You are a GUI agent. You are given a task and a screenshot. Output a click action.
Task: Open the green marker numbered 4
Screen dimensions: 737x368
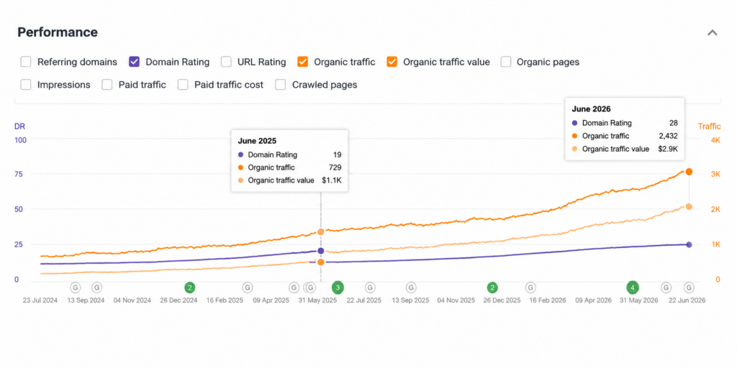point(633,287)
